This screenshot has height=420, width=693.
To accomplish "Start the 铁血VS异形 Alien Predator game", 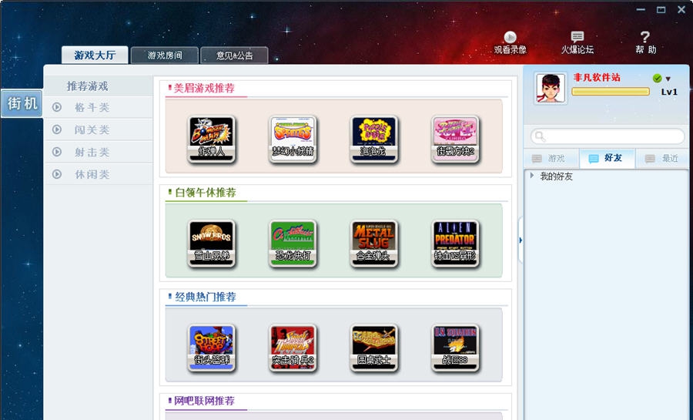I will tap(455, 244).
